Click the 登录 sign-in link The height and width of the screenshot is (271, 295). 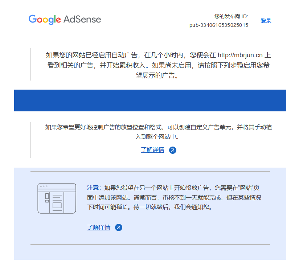(x=266, y=21)
